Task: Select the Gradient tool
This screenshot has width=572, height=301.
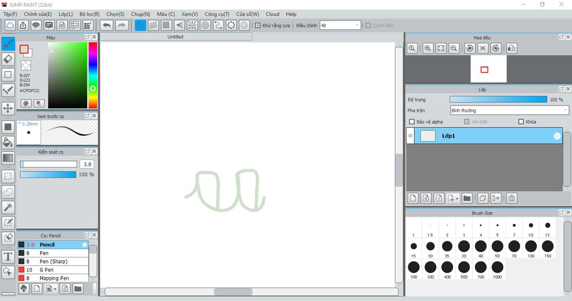Action: pos(8,158)
